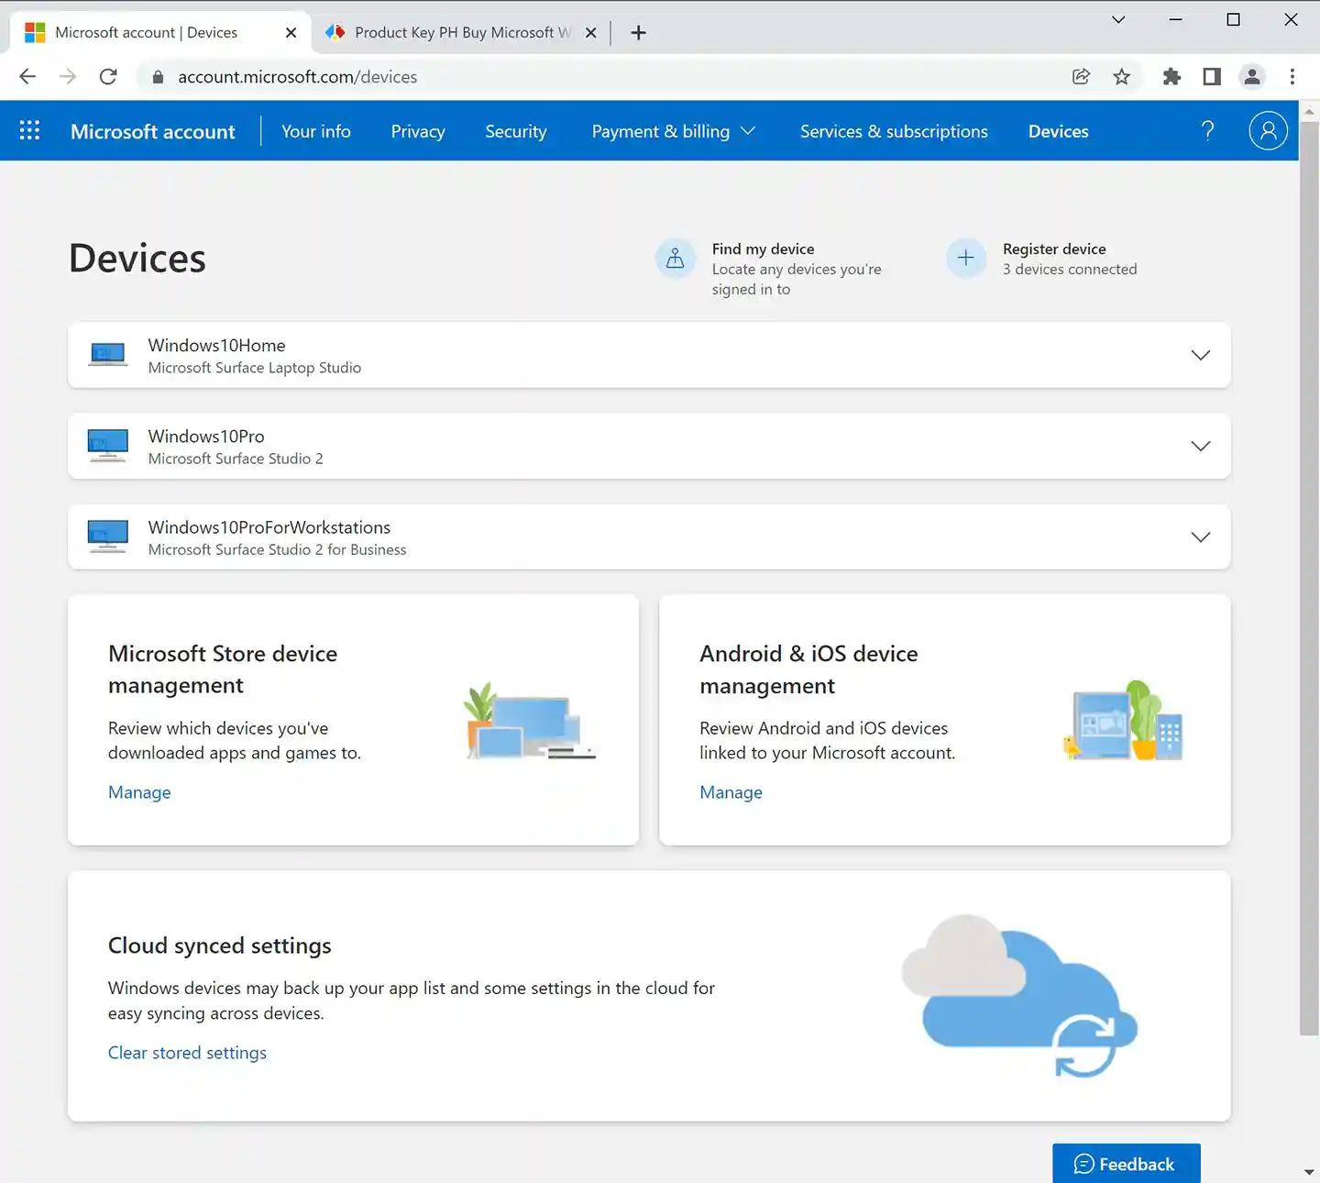The width and height of the screenshot is (1320, 1183).
Task: Click the Windows10Home device name
Action: point(216,345)
